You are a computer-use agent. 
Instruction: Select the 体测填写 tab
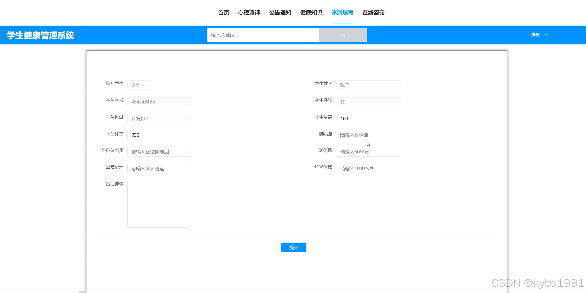tap(342, 13)
